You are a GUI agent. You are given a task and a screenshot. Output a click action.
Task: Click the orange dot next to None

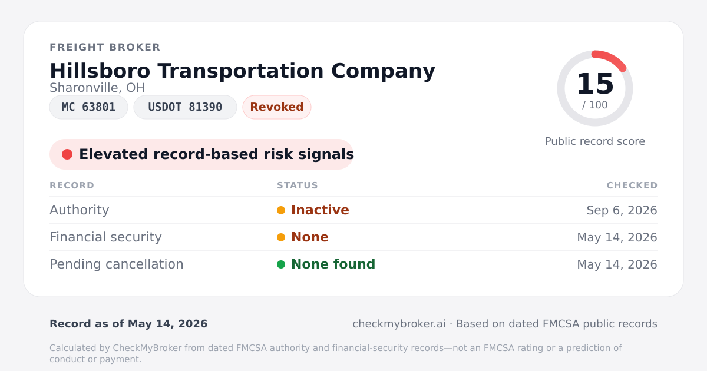tap(281, 237)
